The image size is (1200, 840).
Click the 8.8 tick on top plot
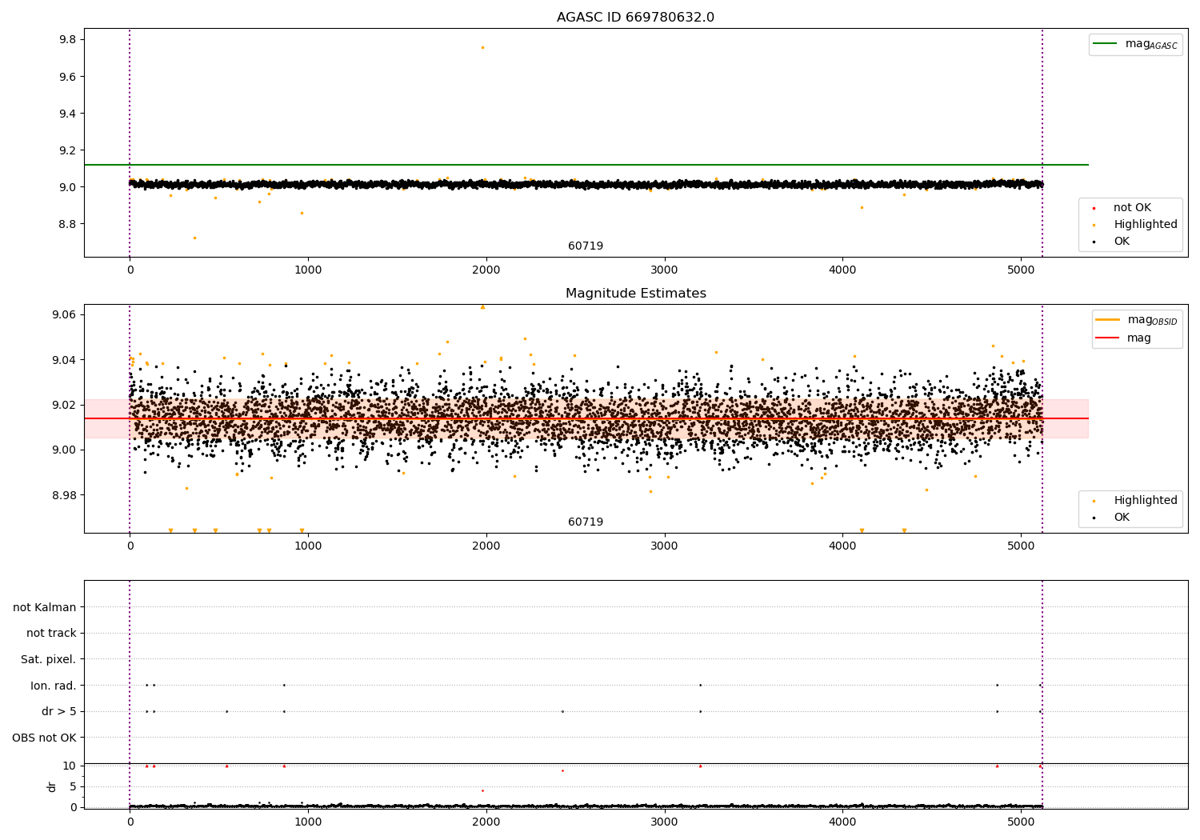tap(67, 224)
